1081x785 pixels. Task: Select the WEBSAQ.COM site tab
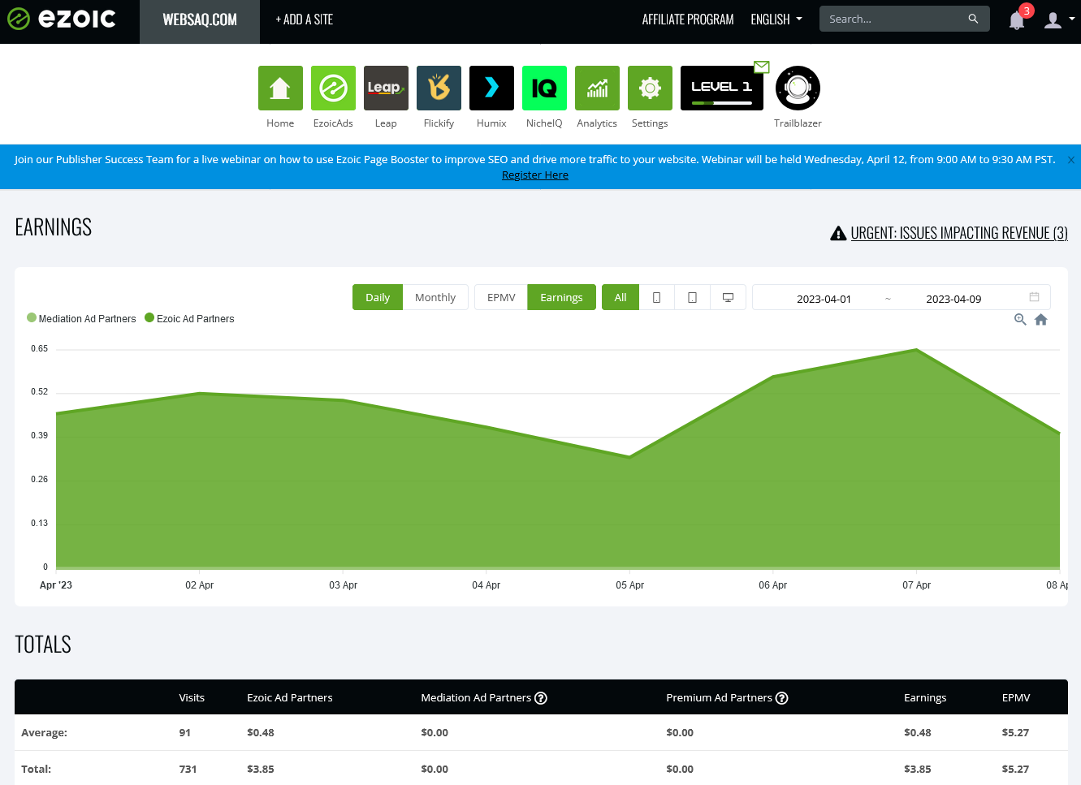tap(200, 21)
